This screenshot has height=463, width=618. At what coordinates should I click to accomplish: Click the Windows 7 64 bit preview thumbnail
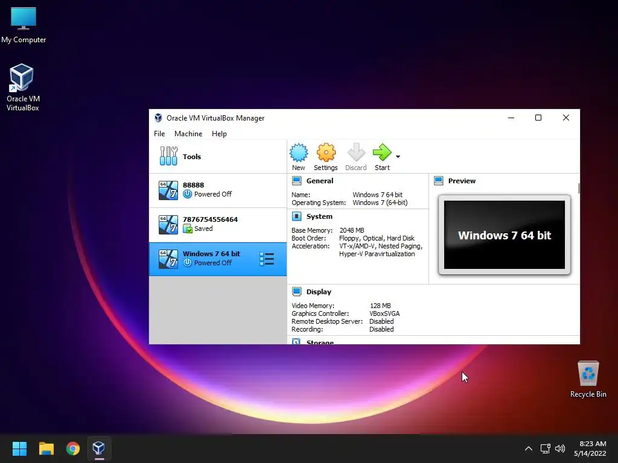point(505,235)
